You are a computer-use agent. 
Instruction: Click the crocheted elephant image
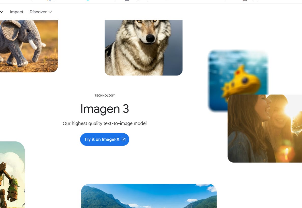29,46
